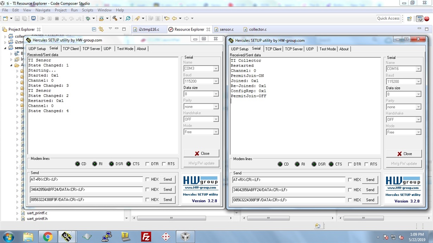Click the Build hammer toolbar icon

[x=115, y=18]
